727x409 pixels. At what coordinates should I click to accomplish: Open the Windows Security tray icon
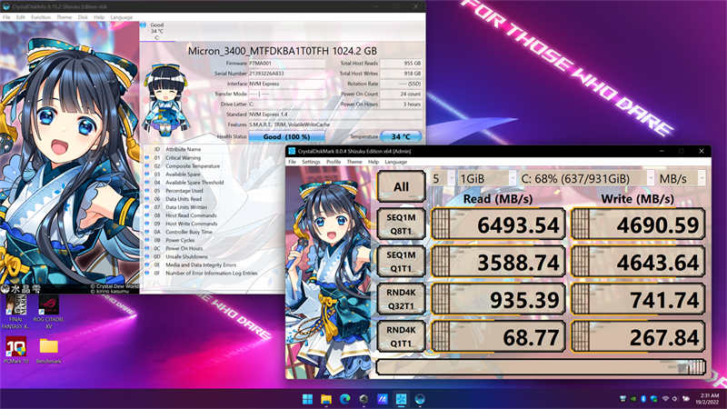[x=654, y=399]
